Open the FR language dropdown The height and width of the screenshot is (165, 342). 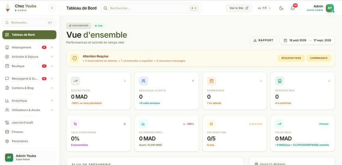(x=264, y=8)
